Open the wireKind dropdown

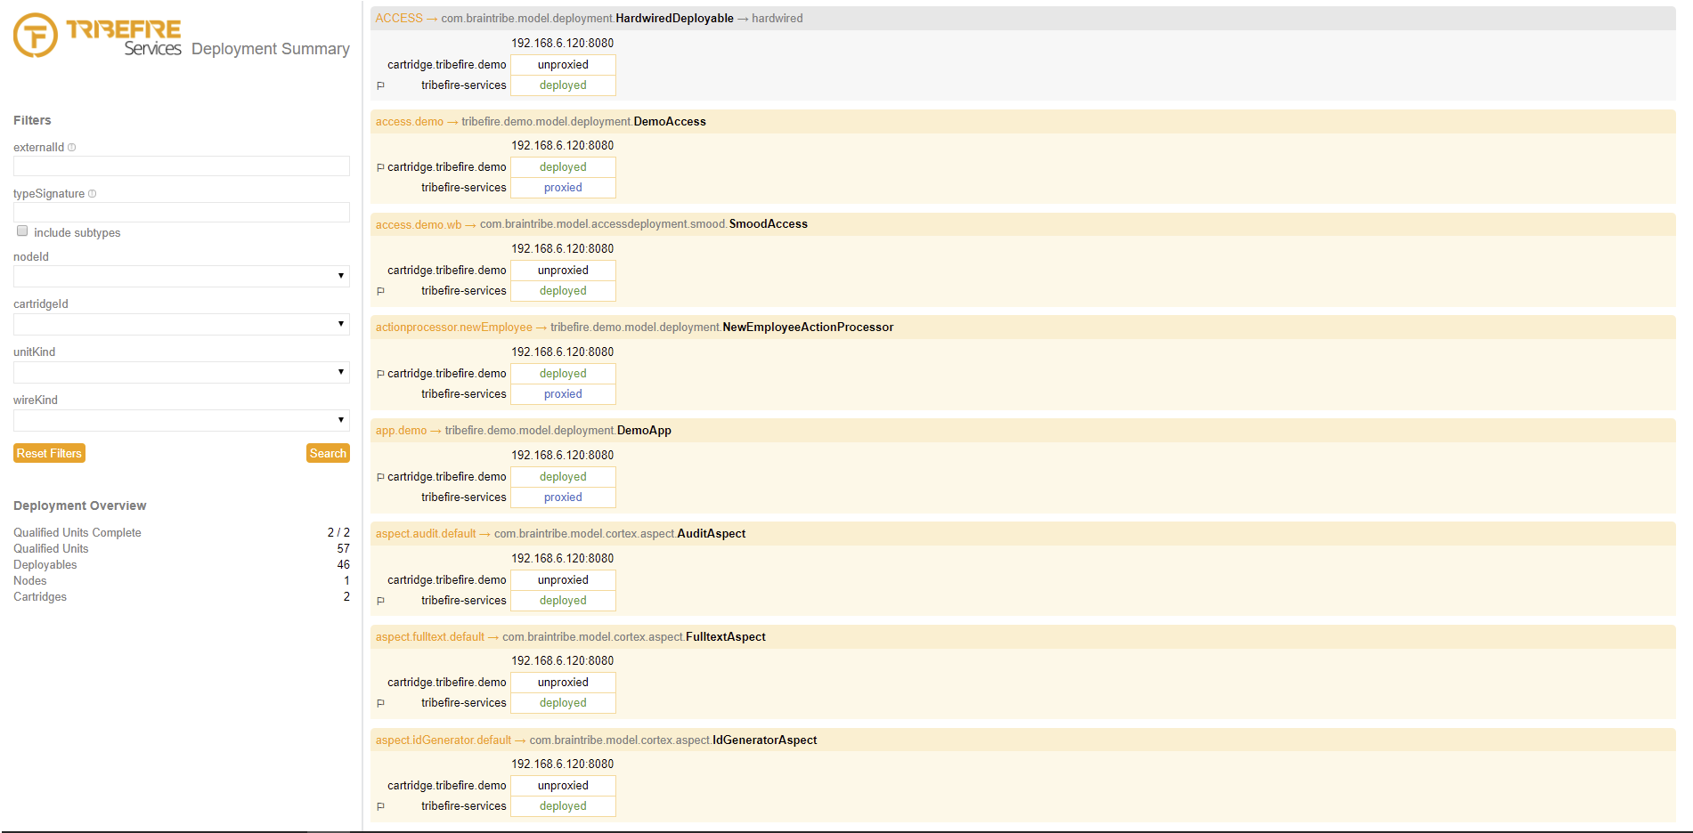[x=181, y=421]
